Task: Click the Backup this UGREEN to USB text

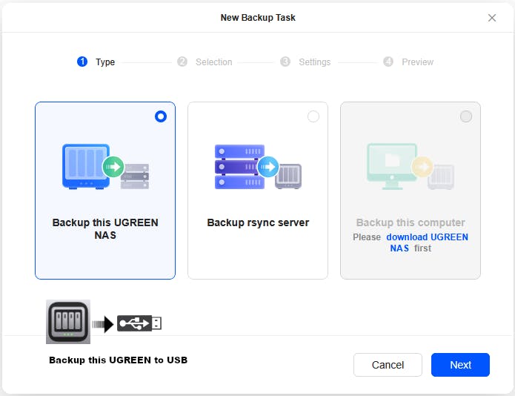Action: pyautogui.click(x=118, y=360)
